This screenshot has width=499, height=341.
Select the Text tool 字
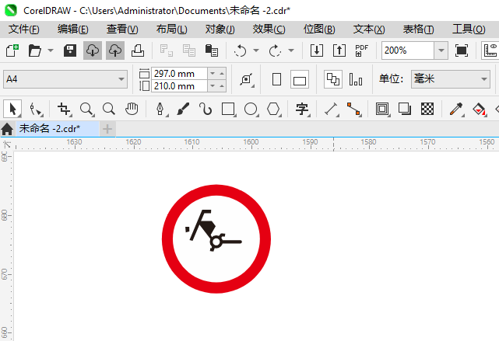pyautogui.click(x=302, y=110)
